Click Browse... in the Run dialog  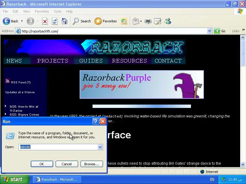[x=92, y=164]
